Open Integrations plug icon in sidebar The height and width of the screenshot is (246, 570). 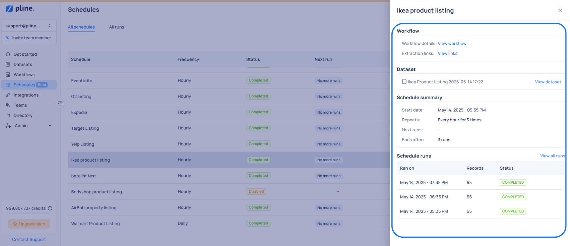click(8, 95)
